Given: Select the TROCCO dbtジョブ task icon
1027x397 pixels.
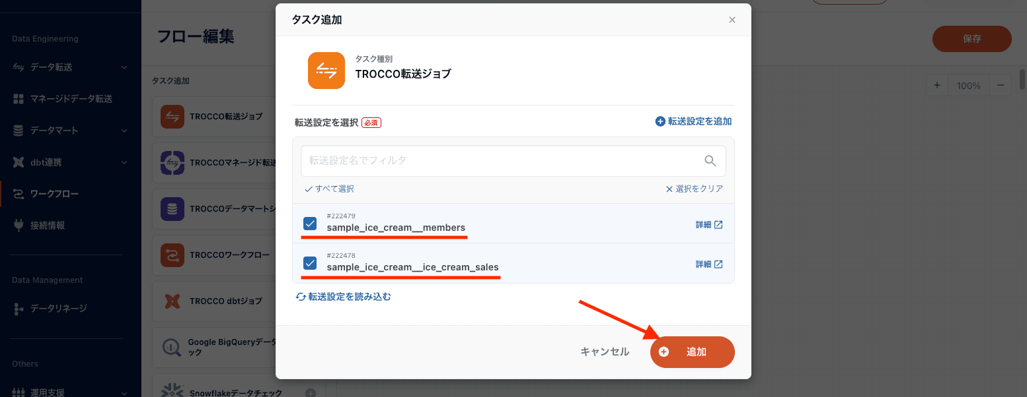Looking at the screenshot, I should (172, 301).
